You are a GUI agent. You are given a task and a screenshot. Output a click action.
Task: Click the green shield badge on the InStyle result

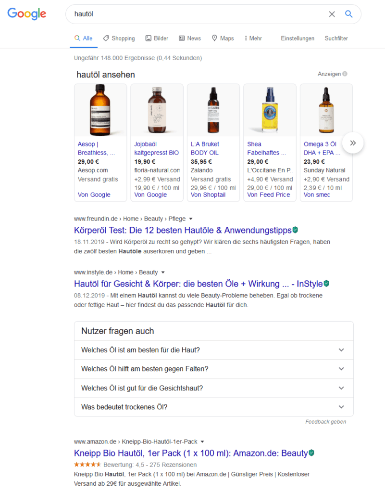pos(326,283)
